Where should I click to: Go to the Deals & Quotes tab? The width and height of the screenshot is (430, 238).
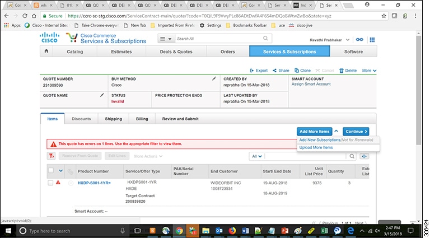[176, 52]
